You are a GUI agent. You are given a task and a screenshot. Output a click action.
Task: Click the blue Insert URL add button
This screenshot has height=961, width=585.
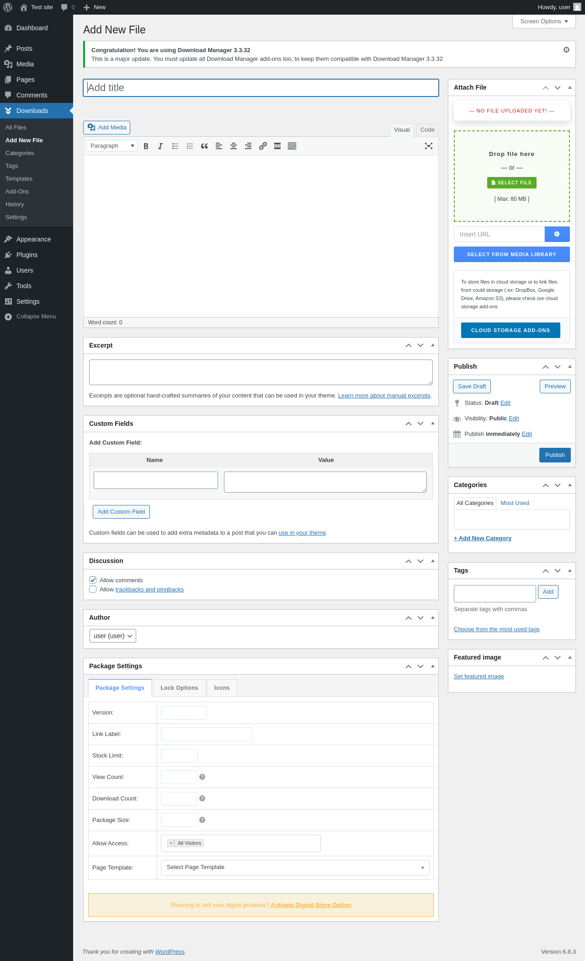[557, 234]
